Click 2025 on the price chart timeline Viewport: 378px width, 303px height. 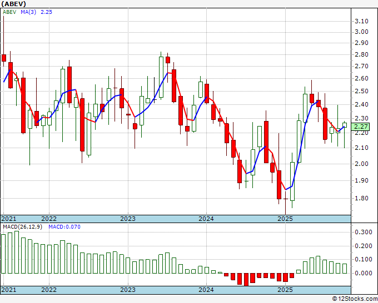click(285, 219)
